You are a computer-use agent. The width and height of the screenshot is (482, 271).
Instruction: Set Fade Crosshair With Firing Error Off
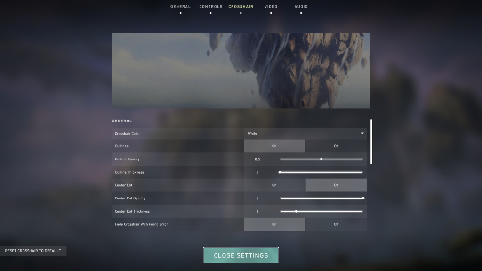[336, 224]
